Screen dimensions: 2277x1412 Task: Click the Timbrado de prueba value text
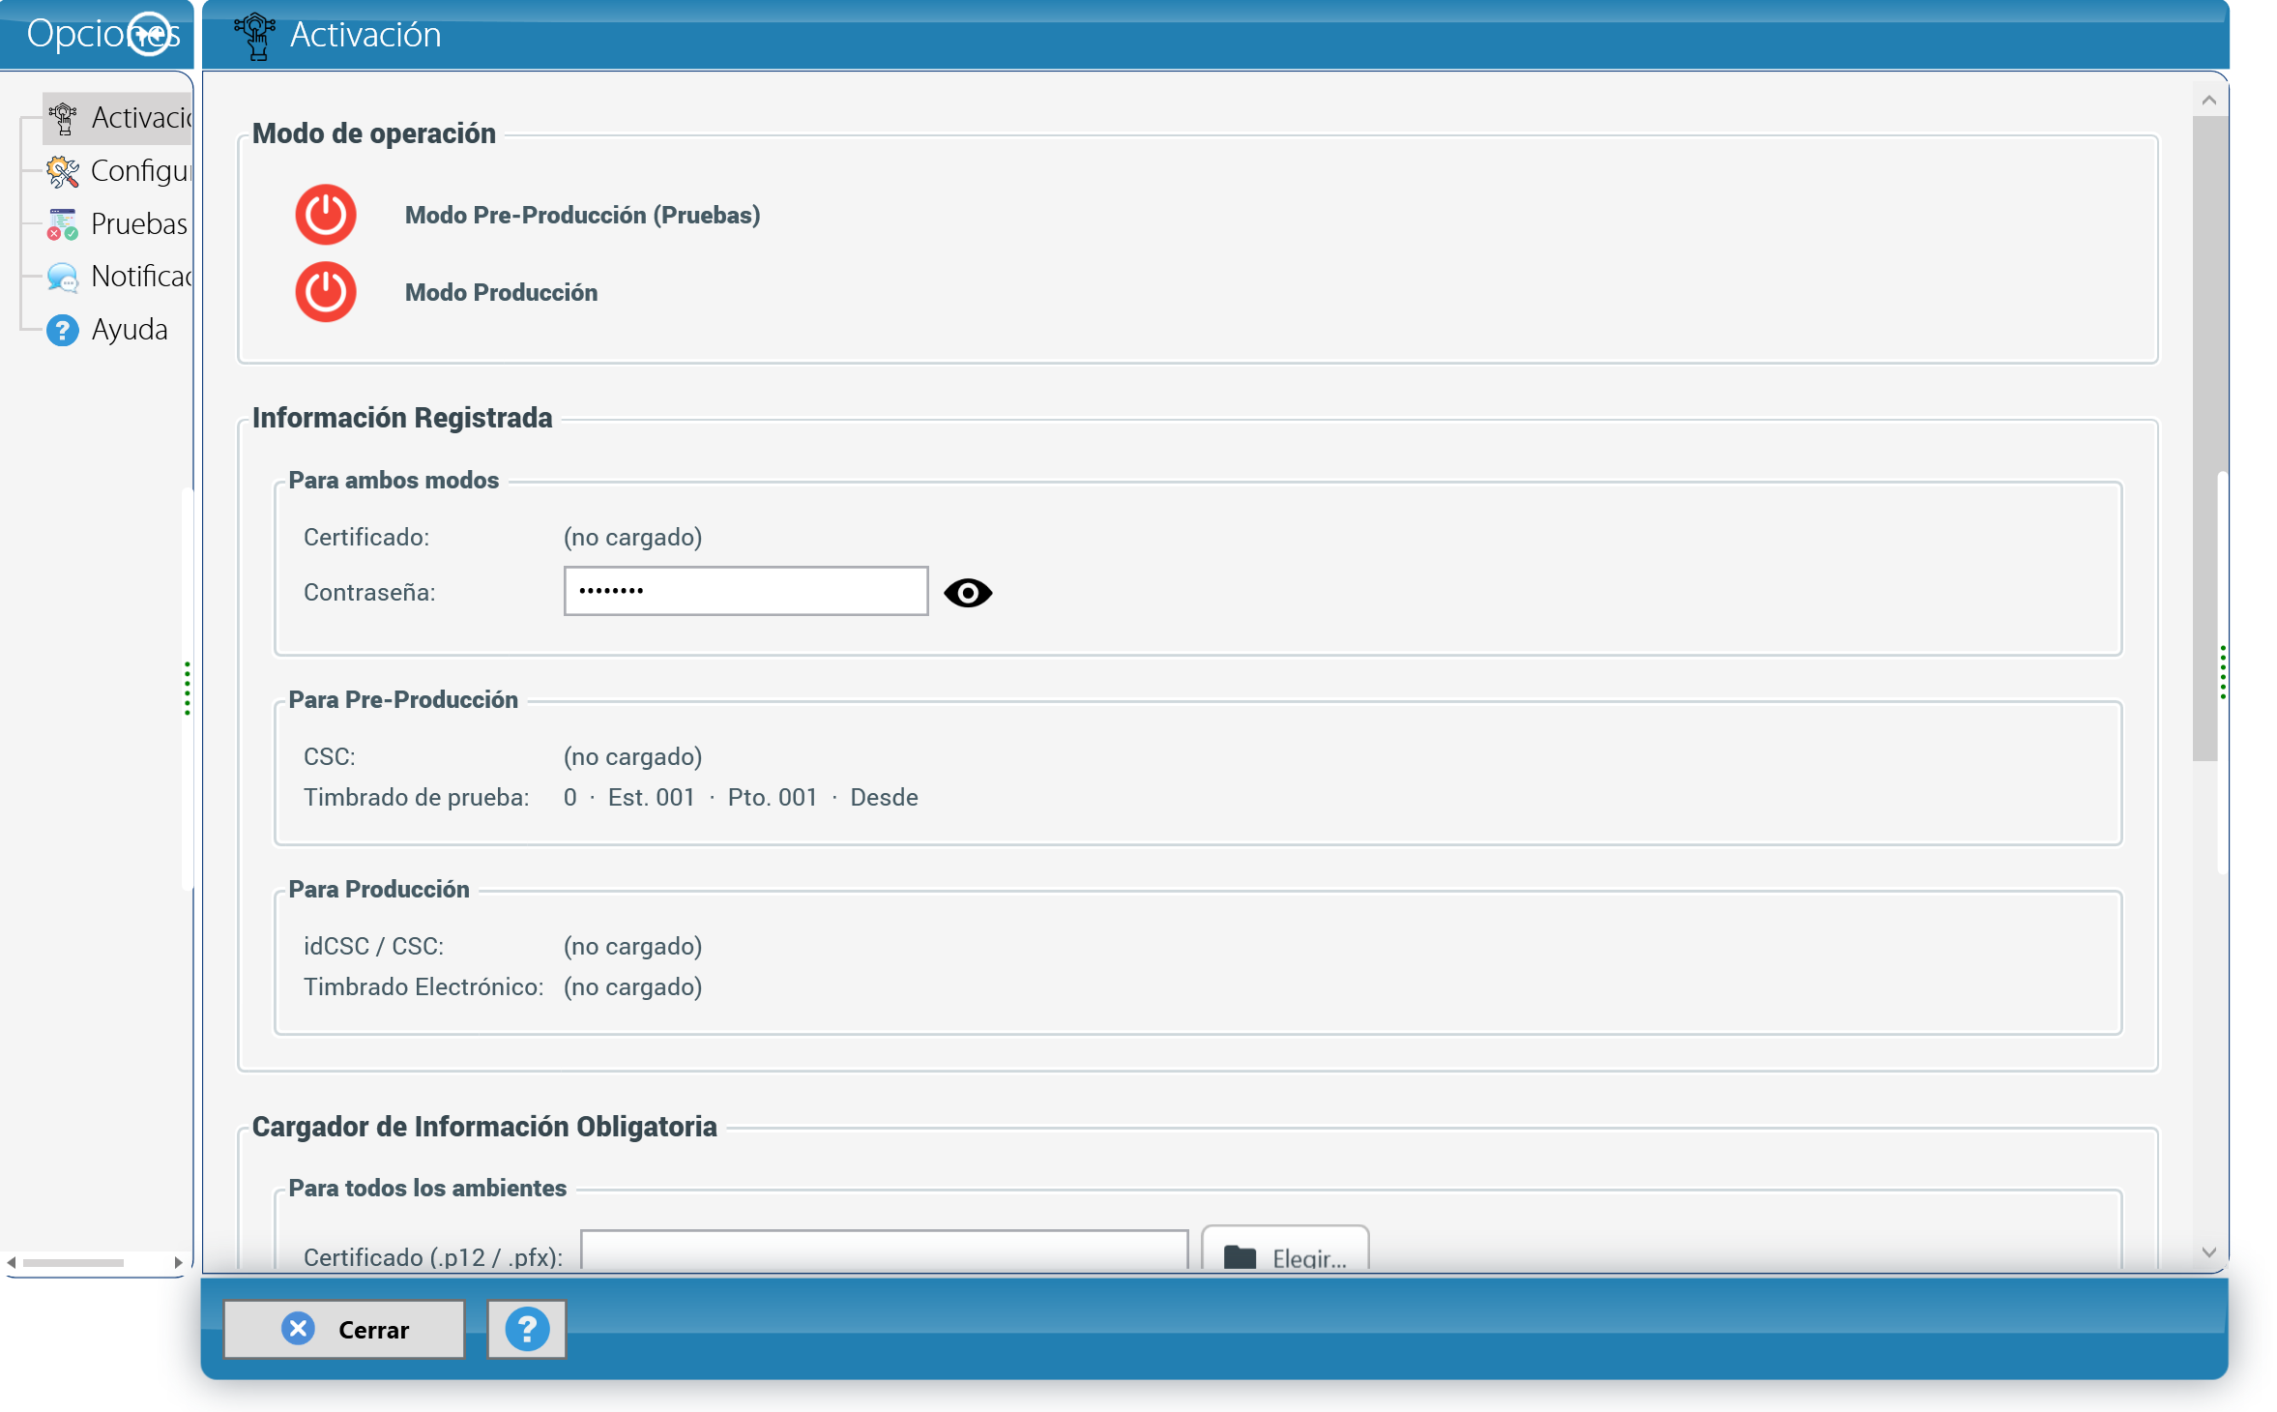pyautogui.click(x=741, y=797)
